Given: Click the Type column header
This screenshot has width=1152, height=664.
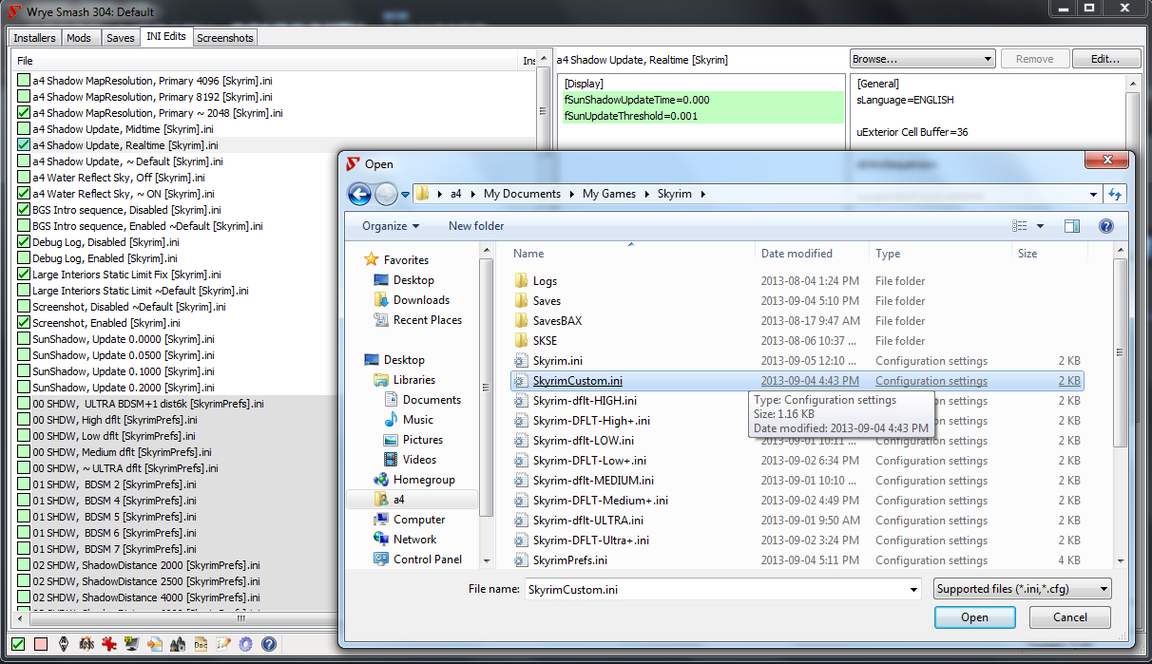Looking at the screenshot, I should [941, 254].
